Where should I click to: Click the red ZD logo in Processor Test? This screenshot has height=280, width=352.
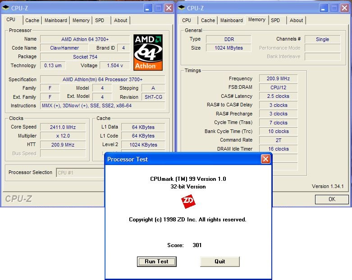[188, 201]
